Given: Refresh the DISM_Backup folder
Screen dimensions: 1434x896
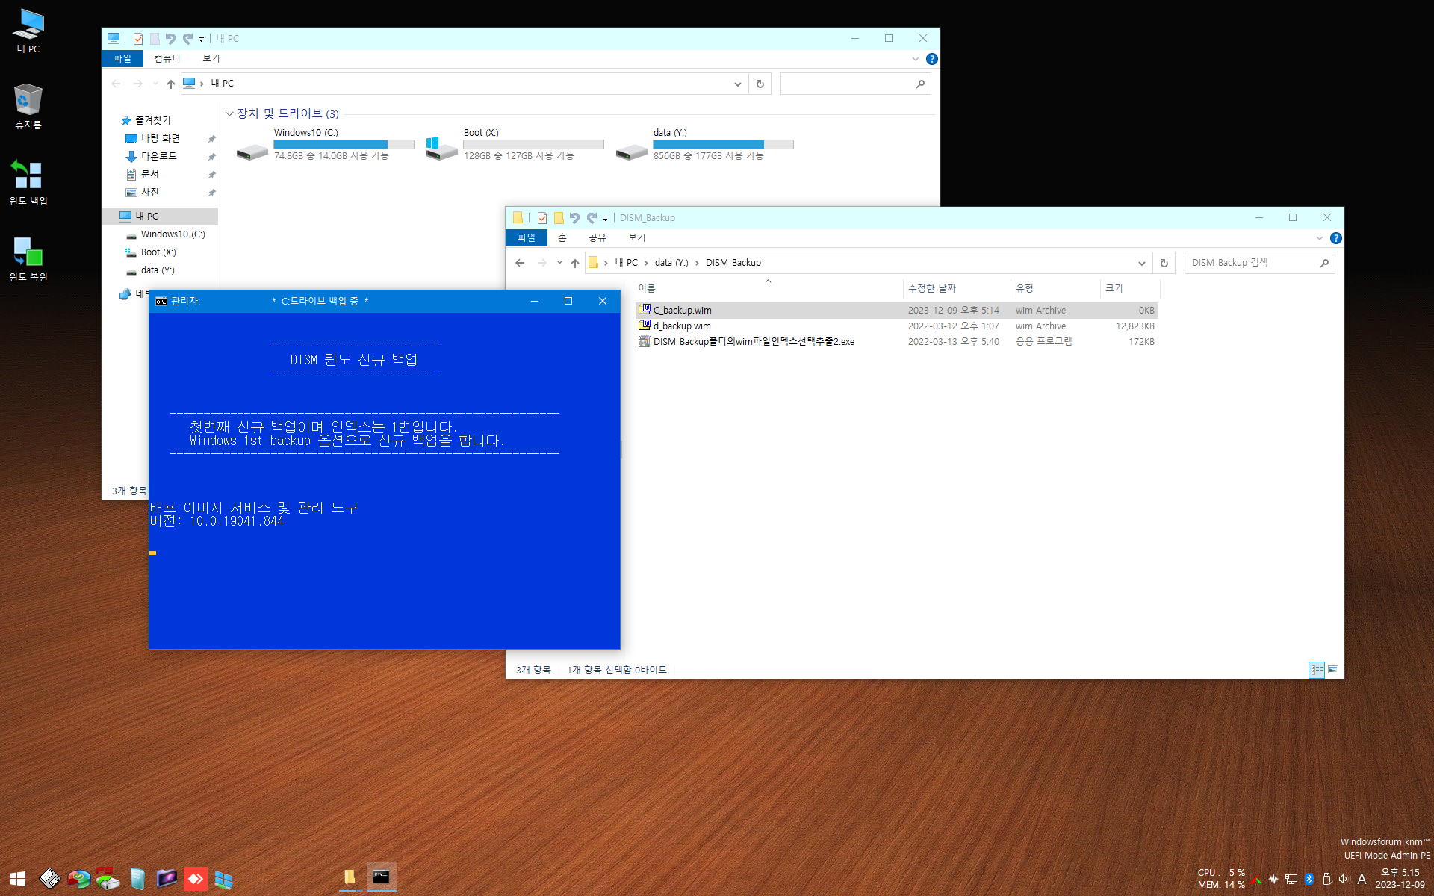Looking at the screenshot, I should 1164,263.
